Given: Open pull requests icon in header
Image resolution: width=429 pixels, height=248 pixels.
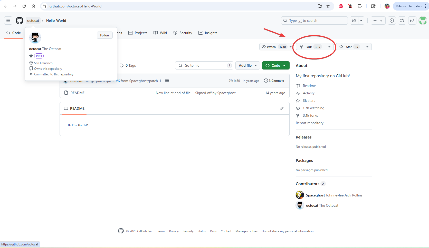Looking at the screenshot, I should [x=402, y=21].
